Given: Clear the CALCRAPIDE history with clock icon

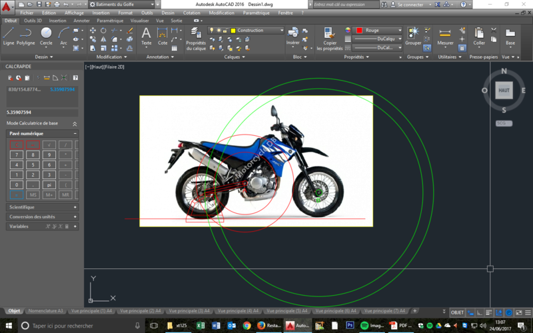Looking at the screenshot, I should 19,78.
